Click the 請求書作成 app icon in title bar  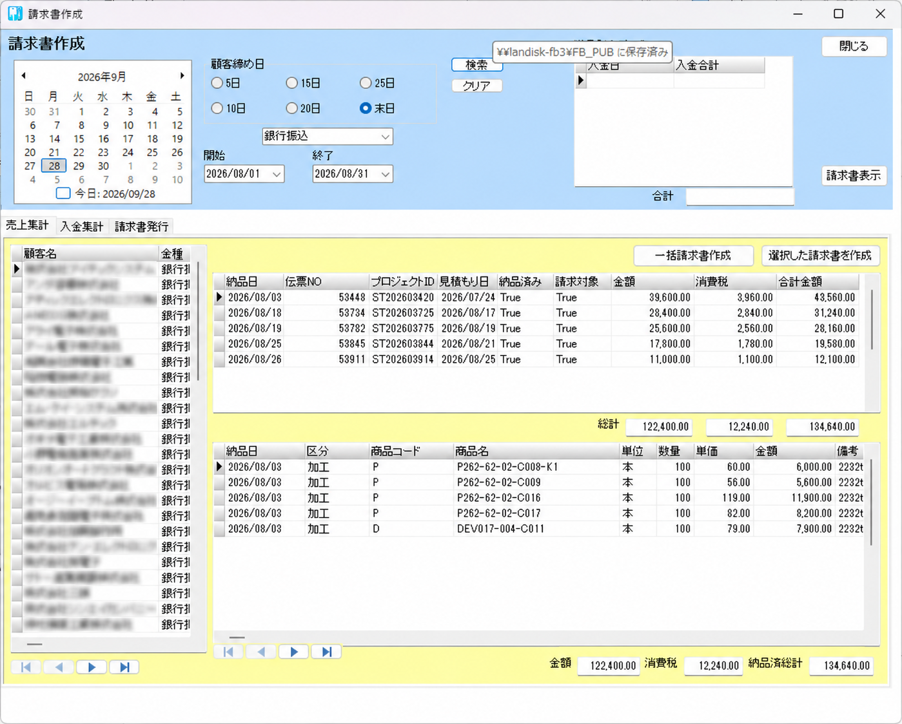coord(15,14)
